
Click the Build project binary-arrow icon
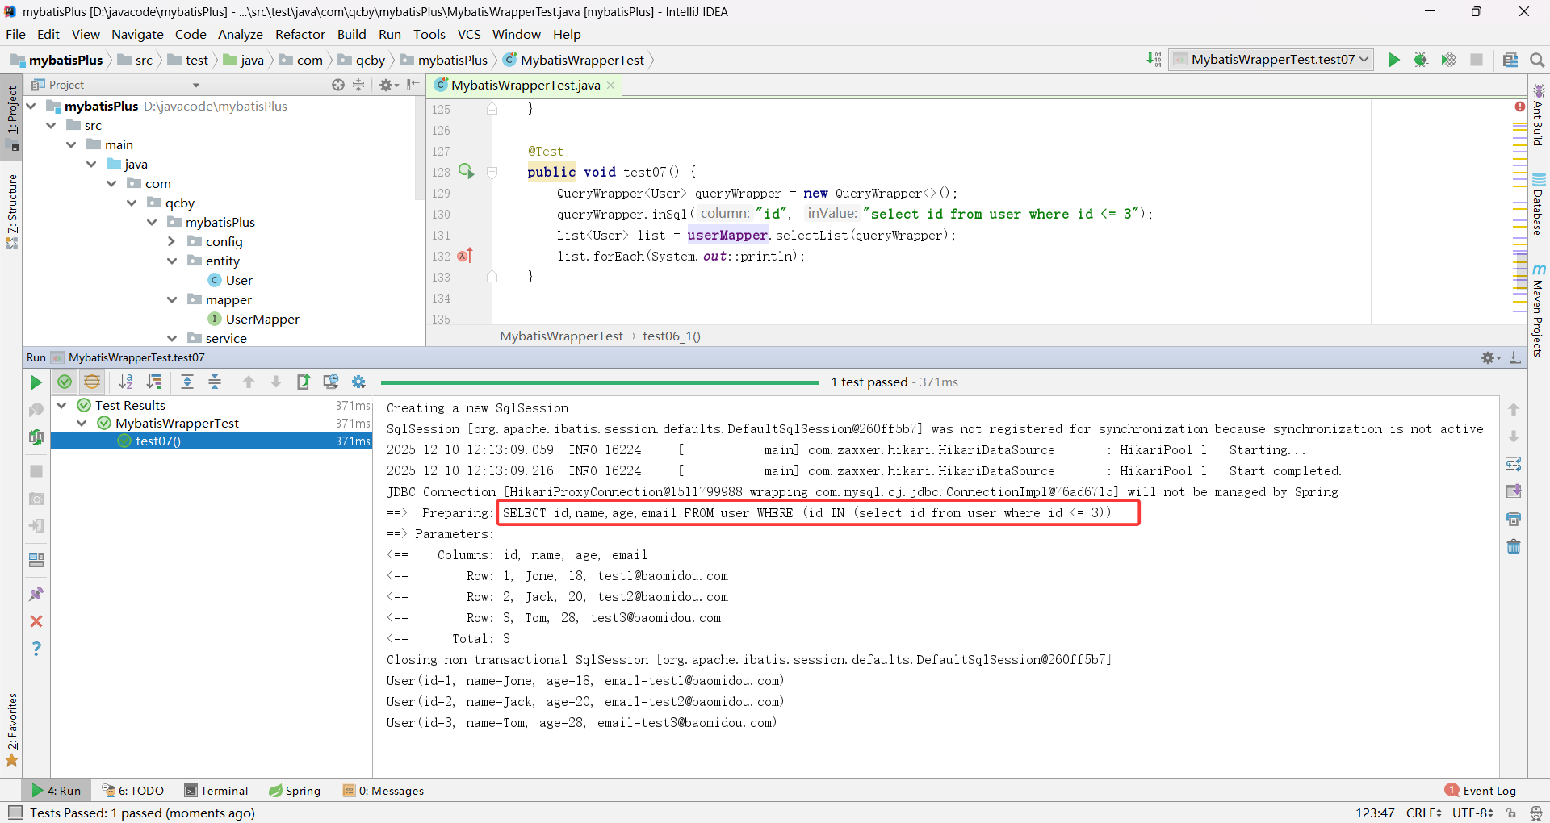click(x=1154, y=60)
